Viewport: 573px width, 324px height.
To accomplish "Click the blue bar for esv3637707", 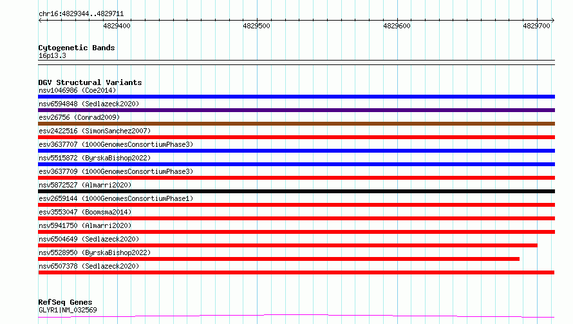I will click(296, 151).
